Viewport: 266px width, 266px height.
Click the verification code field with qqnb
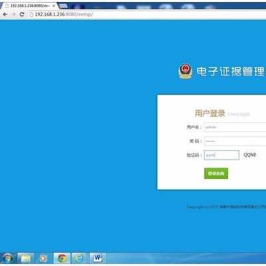click(x=221, y=155)
